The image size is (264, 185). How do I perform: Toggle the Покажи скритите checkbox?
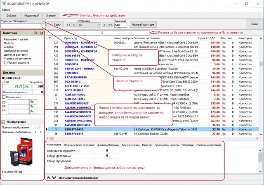click(x=6, y=62)
